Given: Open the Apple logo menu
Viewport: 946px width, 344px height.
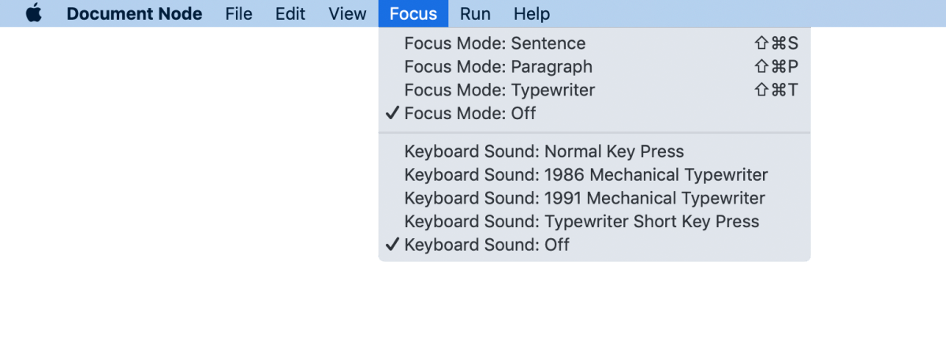Looking at the screenshot, I should [x=33, y=13].
